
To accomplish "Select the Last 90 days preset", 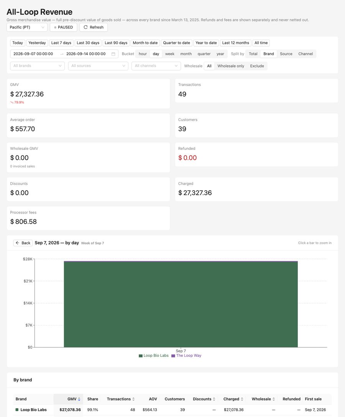I will 116,43.
